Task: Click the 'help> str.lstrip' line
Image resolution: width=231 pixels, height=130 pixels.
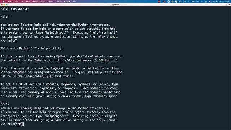Action: (x=14, y=9)
